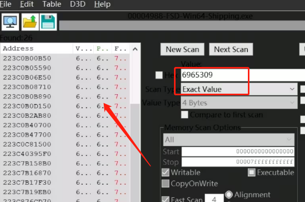Open the process list monitor icon
The height and width of the screenshot is (202, 305).
(10, 22)
